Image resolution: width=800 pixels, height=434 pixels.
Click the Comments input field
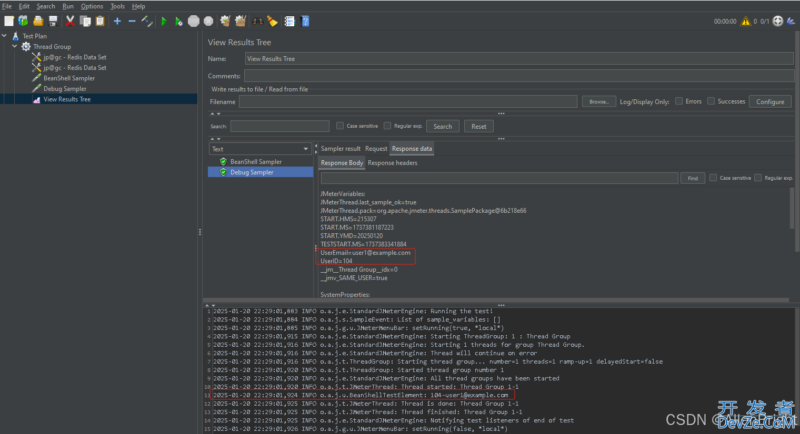coord(519,76)
